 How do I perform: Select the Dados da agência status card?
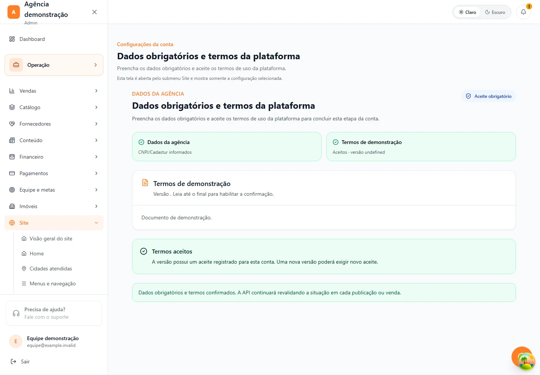coord(227,147)
